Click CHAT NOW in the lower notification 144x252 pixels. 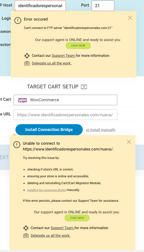point(77,218)
